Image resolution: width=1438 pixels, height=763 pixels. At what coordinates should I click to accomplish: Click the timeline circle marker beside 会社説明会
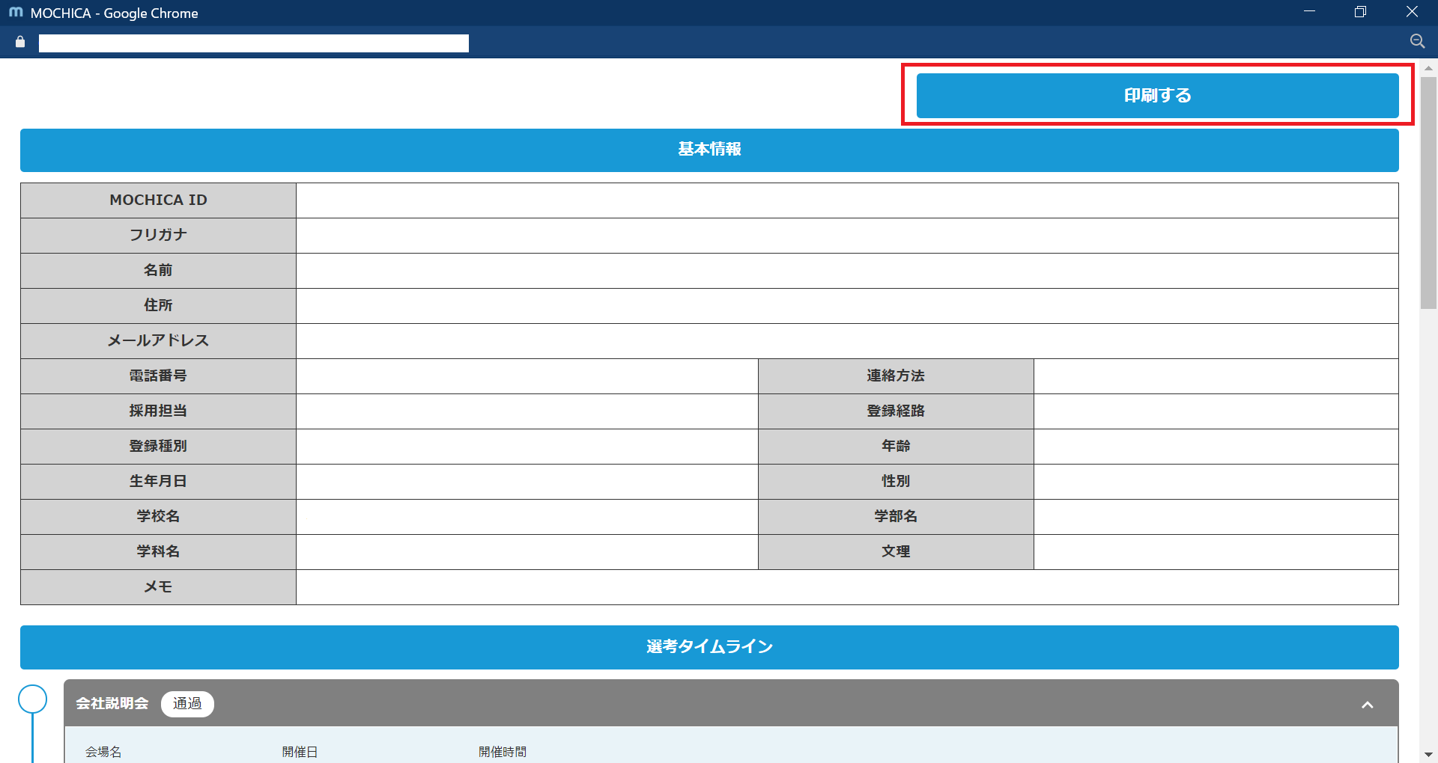click(x=32, y=699)
